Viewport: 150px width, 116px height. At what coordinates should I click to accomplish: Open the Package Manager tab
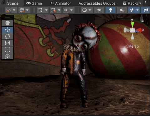point(130,3)
